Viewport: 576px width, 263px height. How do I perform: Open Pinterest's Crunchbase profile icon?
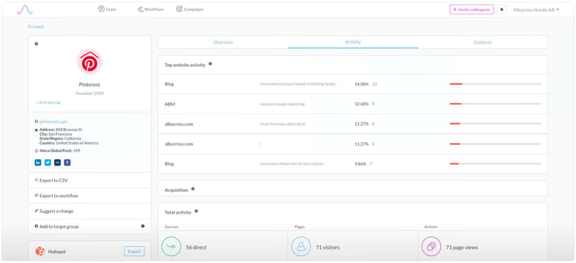pyautogui.click(x=57, y=162)
